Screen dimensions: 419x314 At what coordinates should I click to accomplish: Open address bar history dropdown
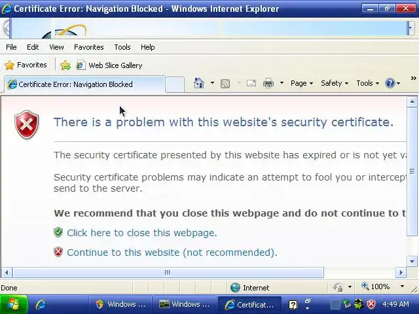pyautogui.click(x=410, y=27)
